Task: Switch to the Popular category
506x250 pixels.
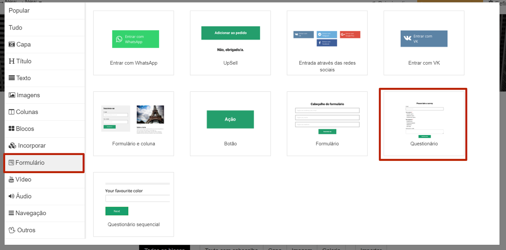Action: point(19,11)
